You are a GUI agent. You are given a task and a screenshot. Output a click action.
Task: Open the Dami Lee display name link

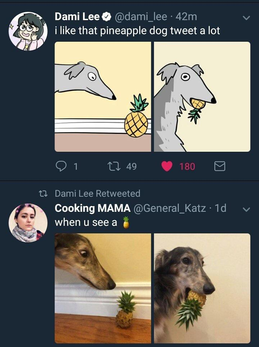[x=77, y=17]
